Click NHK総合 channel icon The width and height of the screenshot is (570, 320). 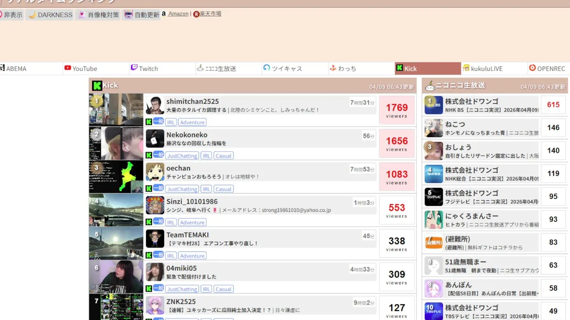(x=434, y=174)
